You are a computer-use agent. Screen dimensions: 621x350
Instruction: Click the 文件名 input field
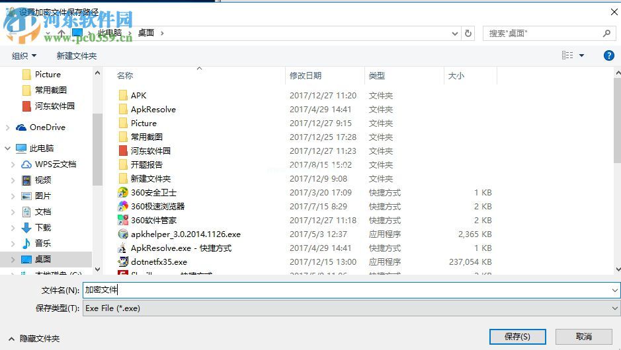pos(351,290)
